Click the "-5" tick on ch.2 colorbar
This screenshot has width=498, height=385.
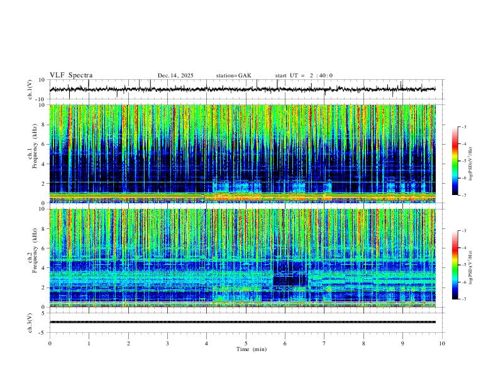point(463,265)
